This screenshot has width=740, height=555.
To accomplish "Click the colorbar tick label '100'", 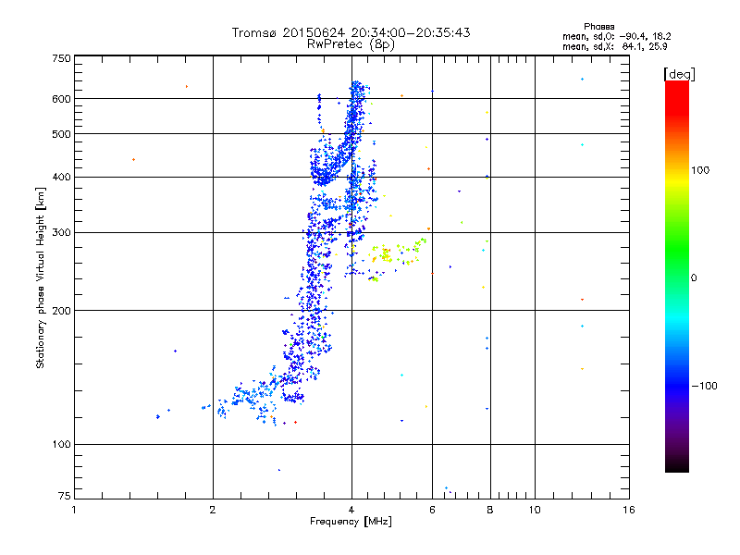I will pos(700,170).
